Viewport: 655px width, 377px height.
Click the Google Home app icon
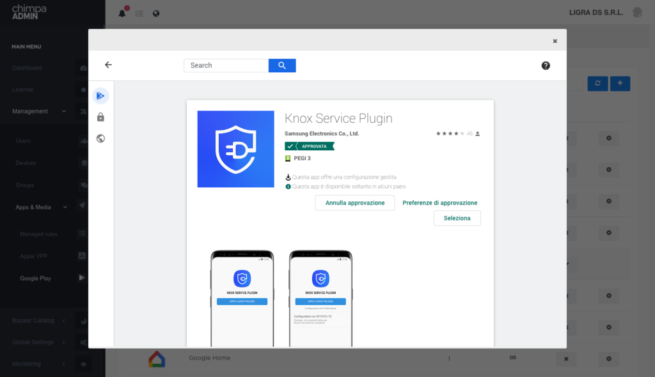point(157,359)
